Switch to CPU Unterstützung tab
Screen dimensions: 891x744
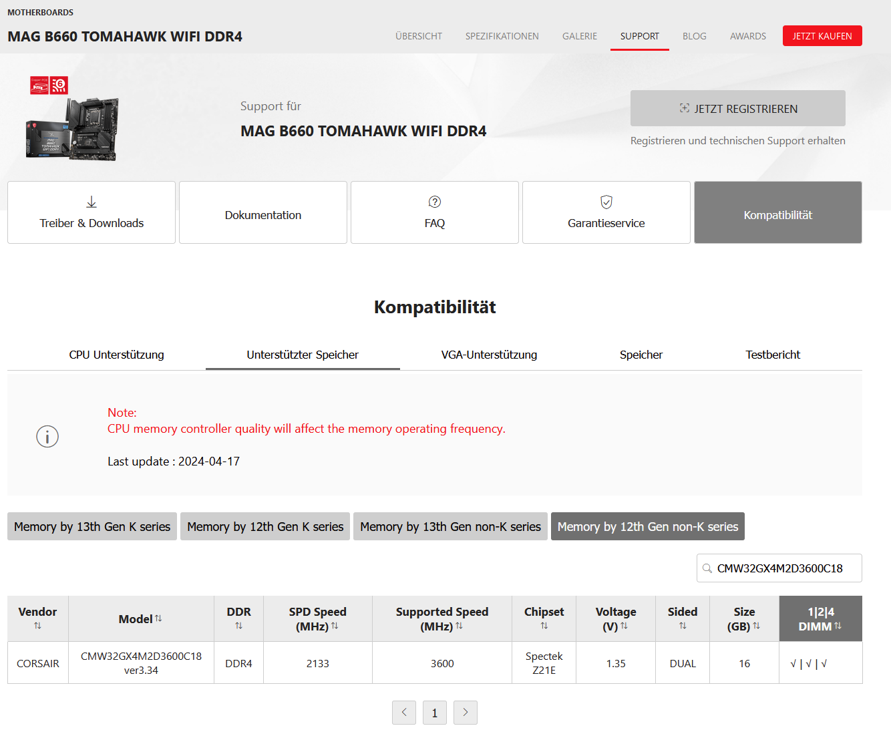pyautogui.click(x=117, y=355)
